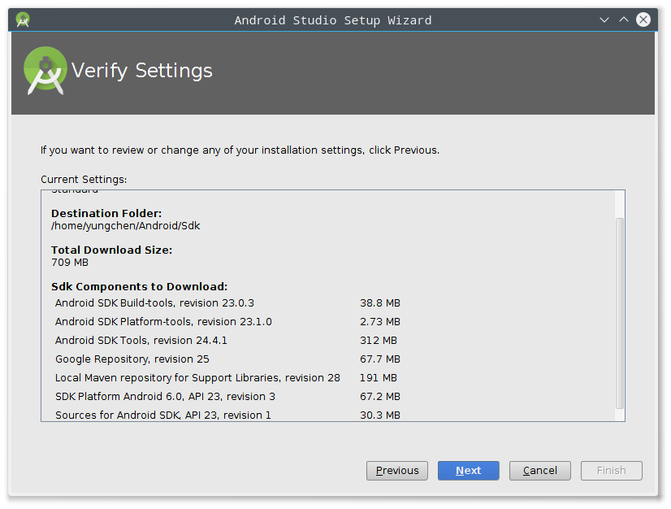Image resolution: width=671 pixels, height=509 pixels.
Task: Click the 191 MB size value
Action: pyautogui.click(x=379, y=378)
